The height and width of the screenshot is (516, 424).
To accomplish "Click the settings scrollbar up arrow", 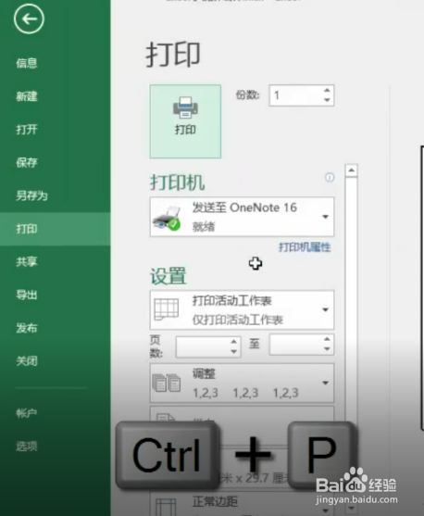I will pos(351,170).
